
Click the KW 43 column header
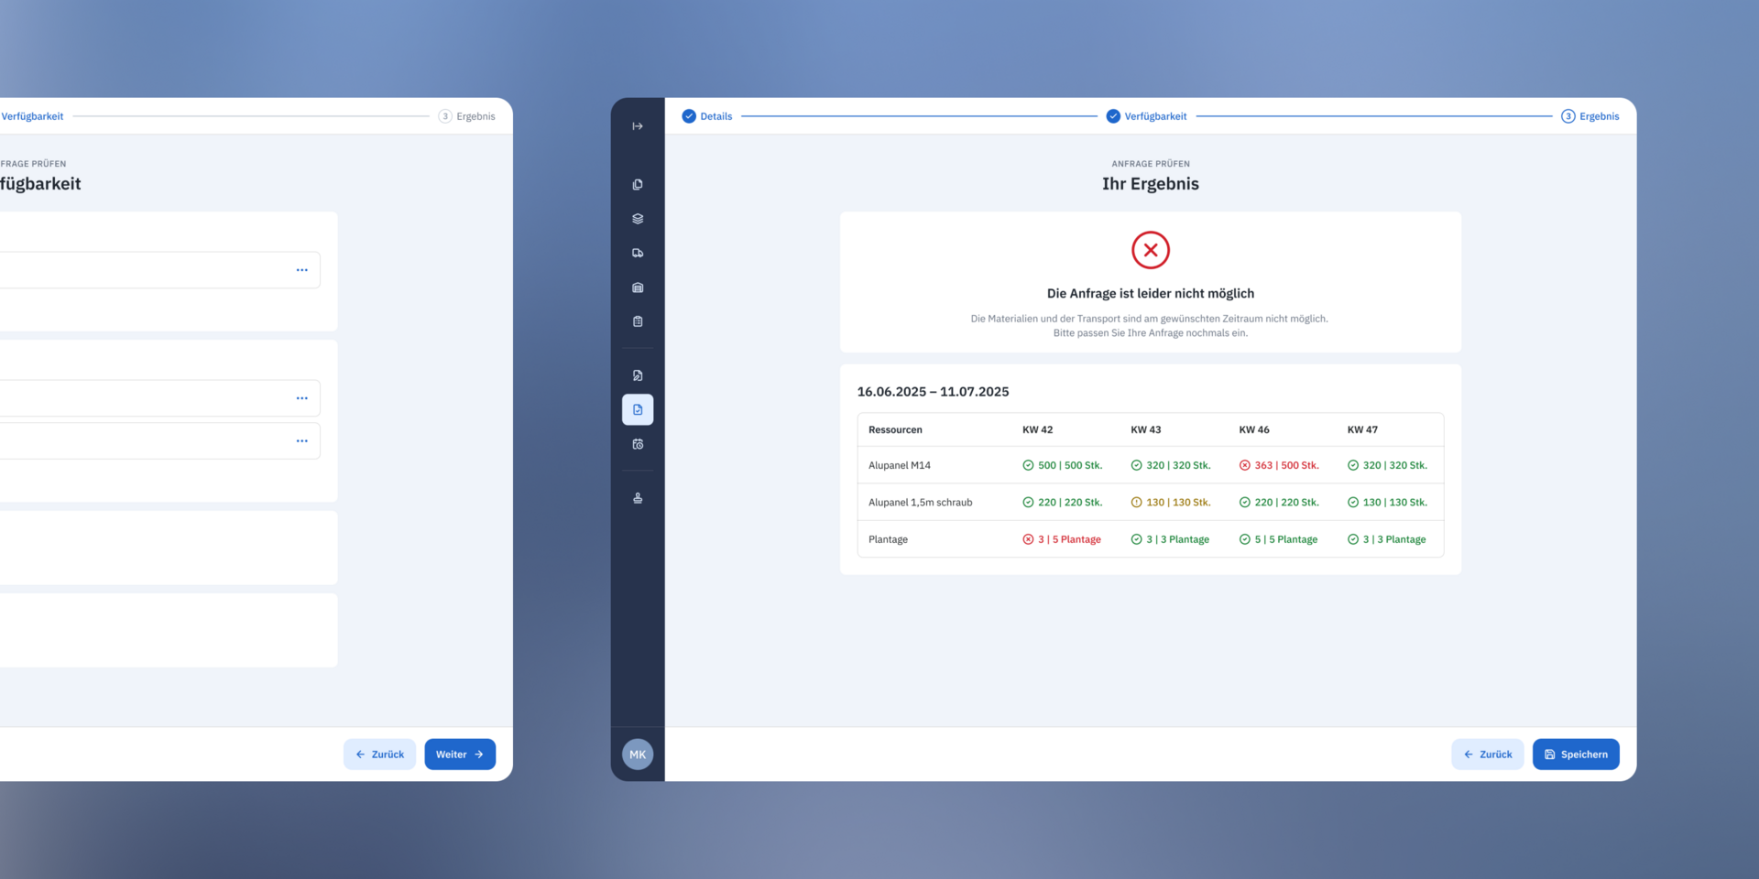[x=1145, y=429]
